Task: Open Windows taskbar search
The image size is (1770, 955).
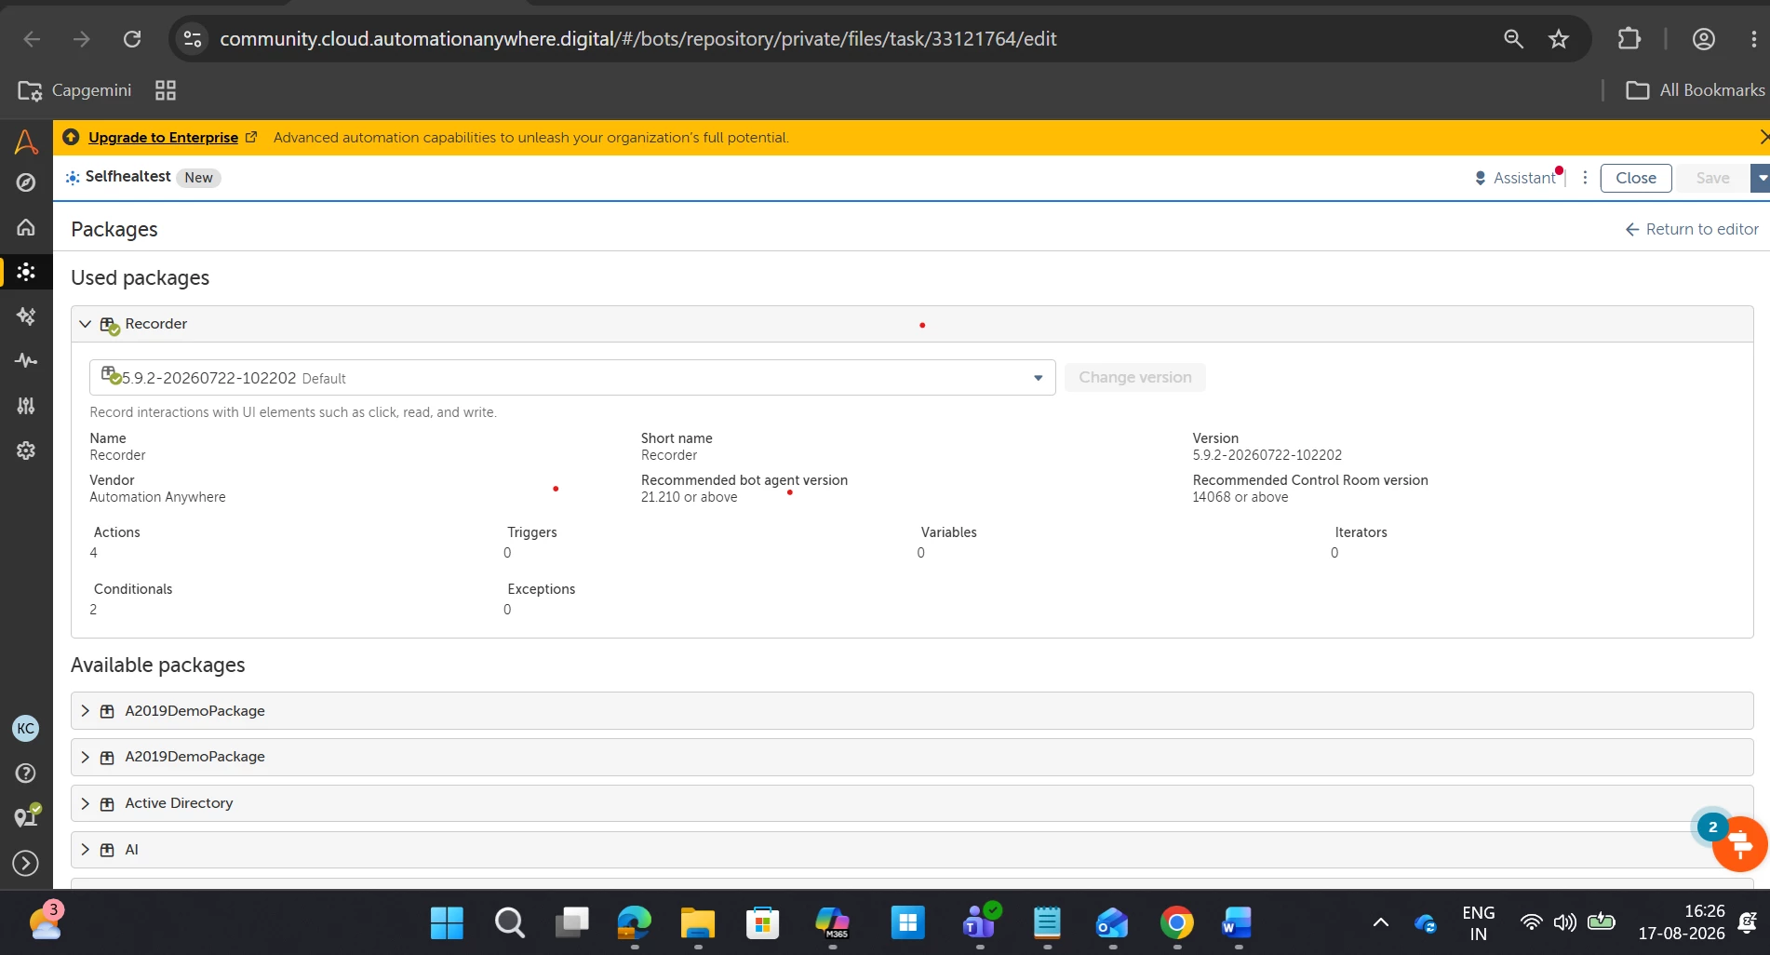Action: coord(510,923)
